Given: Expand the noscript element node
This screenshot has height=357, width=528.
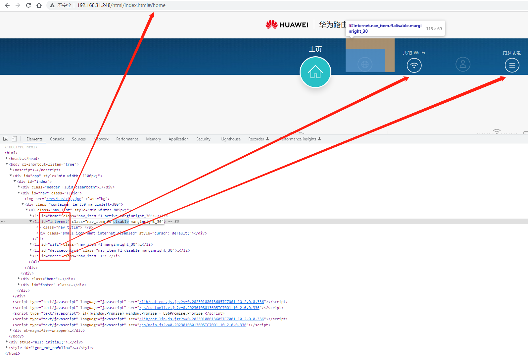Looking at the screenshot, I should pos(11,170).
